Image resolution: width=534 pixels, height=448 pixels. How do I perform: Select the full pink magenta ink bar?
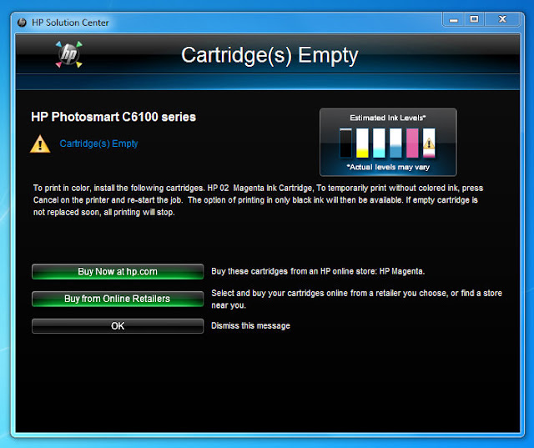412,143
